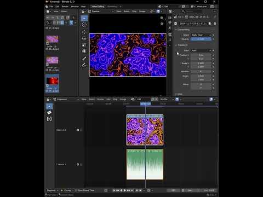263x197 pixels.
Task: Open the File menu
Action: coord(51,7)
